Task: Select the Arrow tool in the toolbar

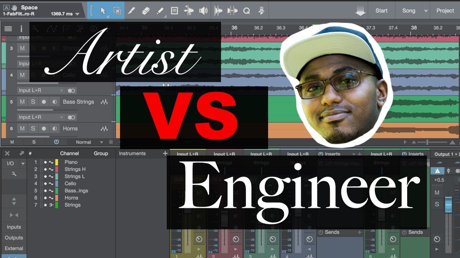Action: (x=103, y=11)
